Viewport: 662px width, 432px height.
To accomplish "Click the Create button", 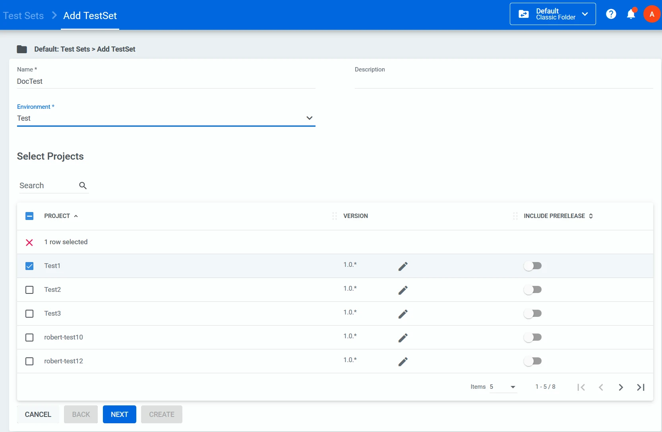I will (162, 415).
